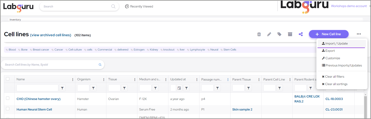Check the CHO (Chinese hamster ovary) row
371x119 pixels.
click(x=8, y=98)
